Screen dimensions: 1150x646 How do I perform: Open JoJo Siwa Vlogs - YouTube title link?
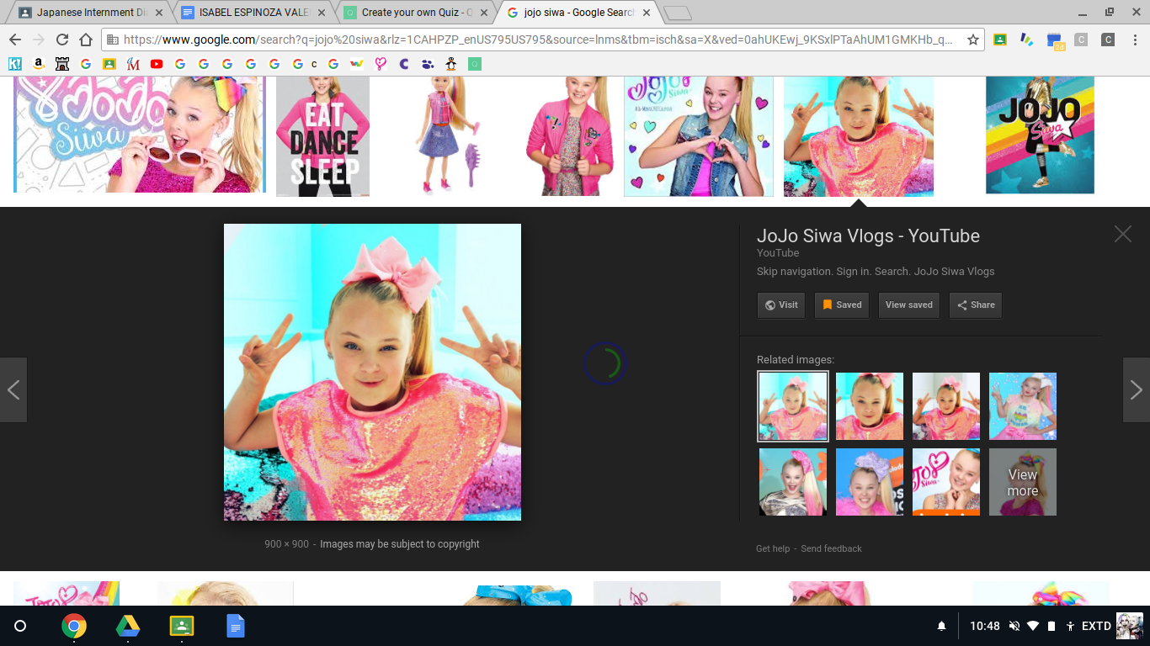[x=868, y=236]
